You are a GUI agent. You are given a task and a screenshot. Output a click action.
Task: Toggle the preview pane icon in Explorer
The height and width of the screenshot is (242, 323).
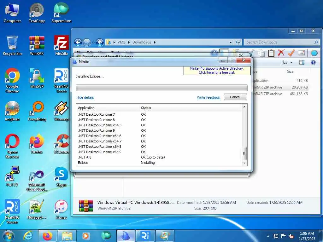tap(302, 62)
